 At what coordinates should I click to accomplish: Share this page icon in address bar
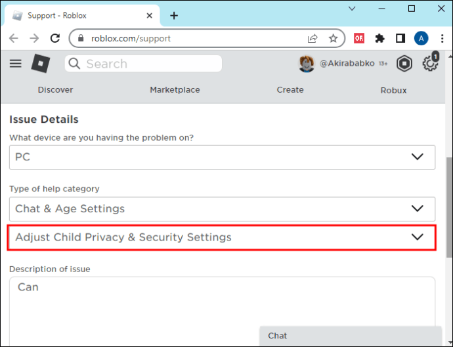click(x=313, y=38)
